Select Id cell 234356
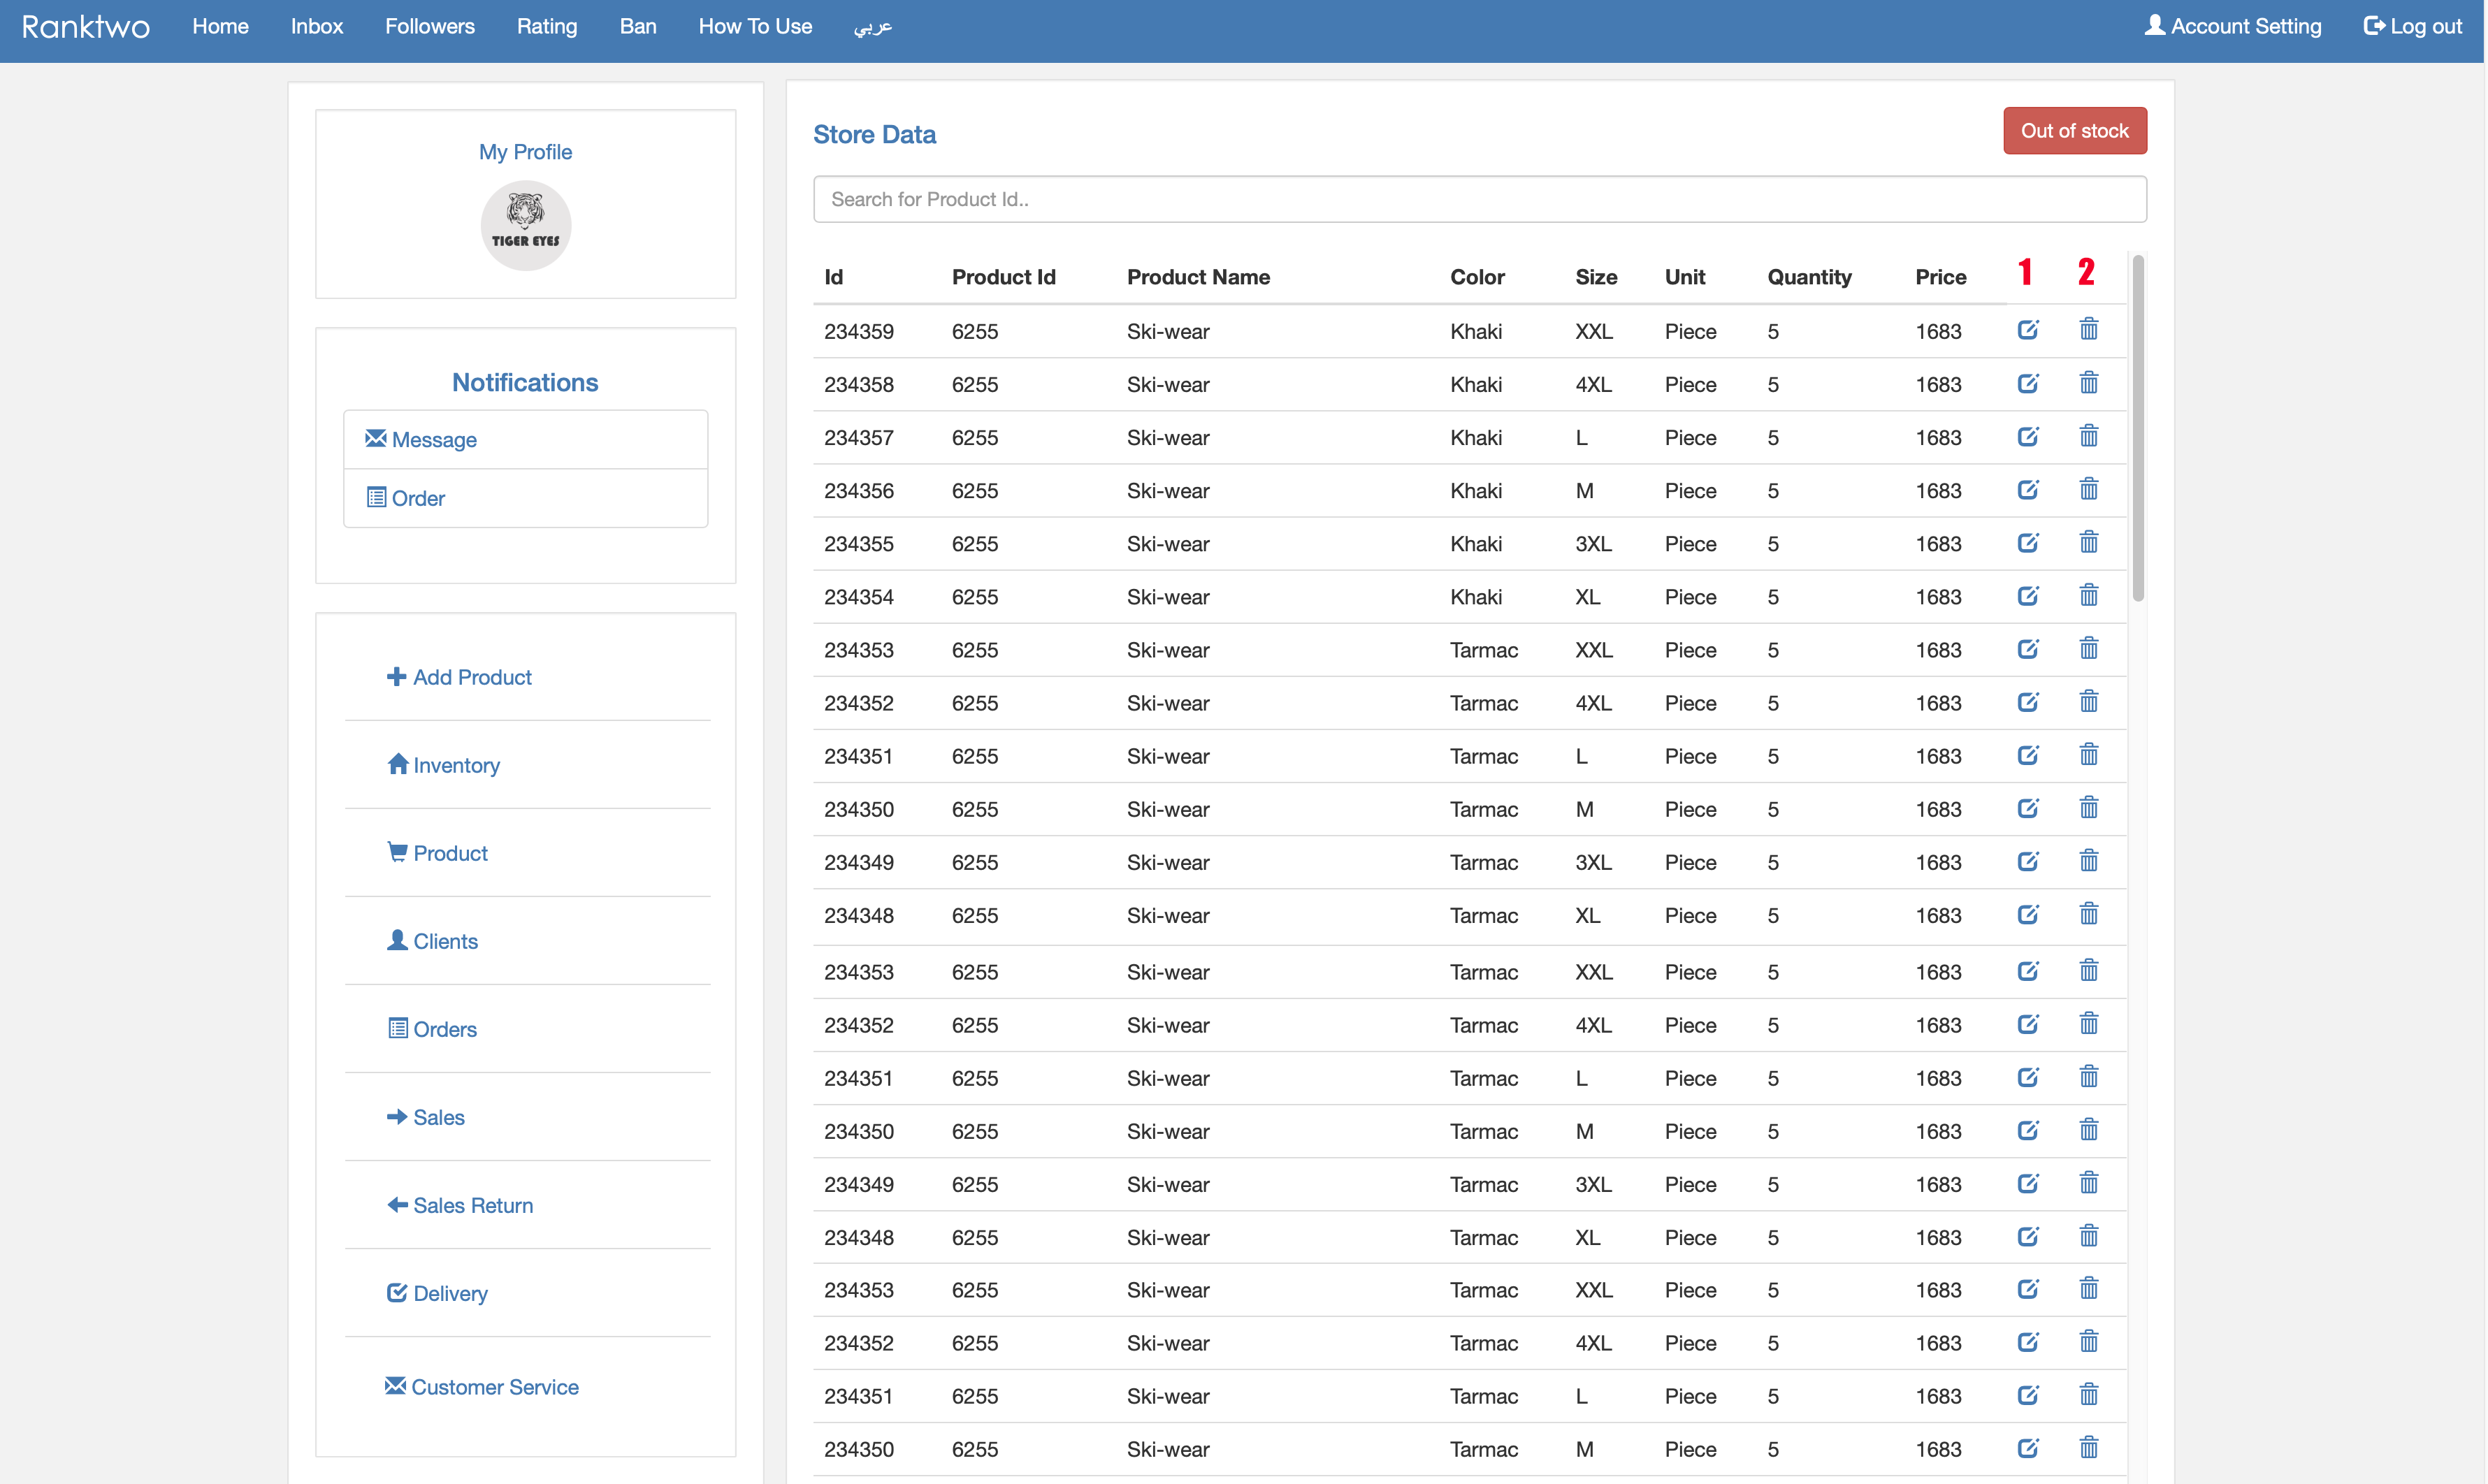 [x=859, y=490]
